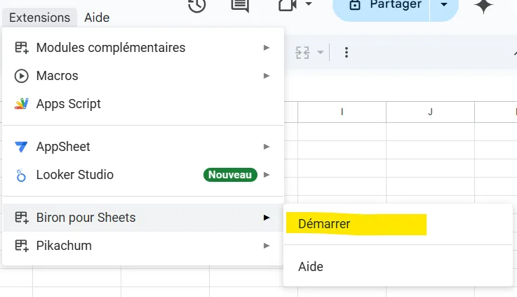This screenshot has height=297, width=517.
Task: Open the Pikachum add-on submenu
Action: point(143,246)
